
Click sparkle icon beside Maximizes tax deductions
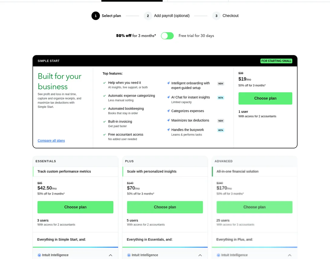click(x=168, y=120)
